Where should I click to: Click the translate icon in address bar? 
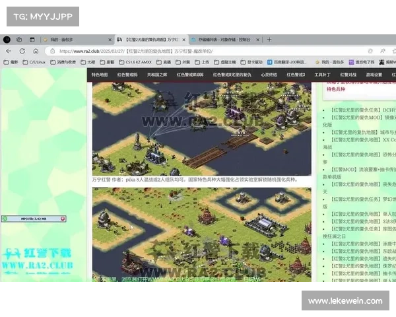click(x=370, y=51)
